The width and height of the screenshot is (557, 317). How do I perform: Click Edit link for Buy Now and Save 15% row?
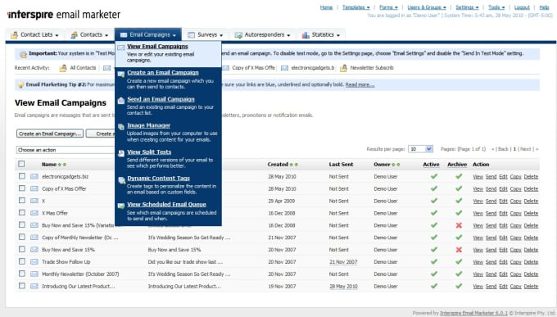tap(504, 250)
